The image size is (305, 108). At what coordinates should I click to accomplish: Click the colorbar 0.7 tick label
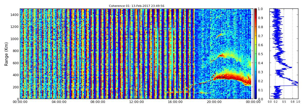click(x=260, y=36)
